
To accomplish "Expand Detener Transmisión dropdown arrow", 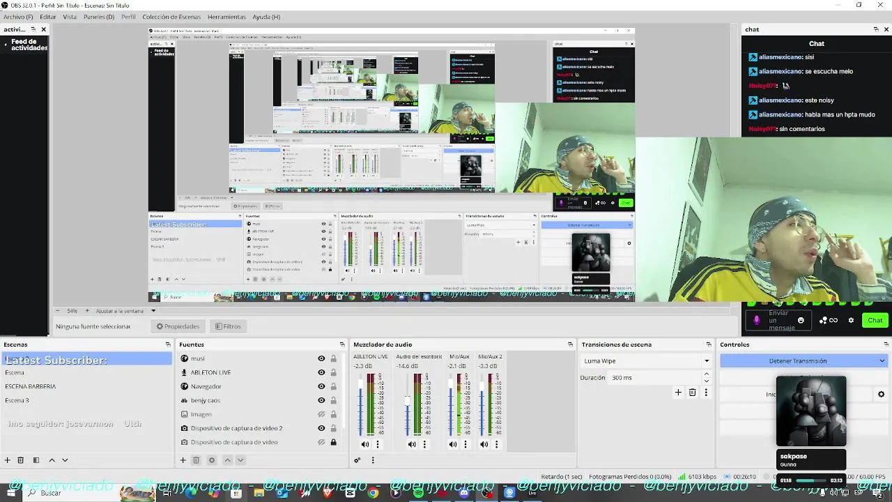I will tap(882, 361).
